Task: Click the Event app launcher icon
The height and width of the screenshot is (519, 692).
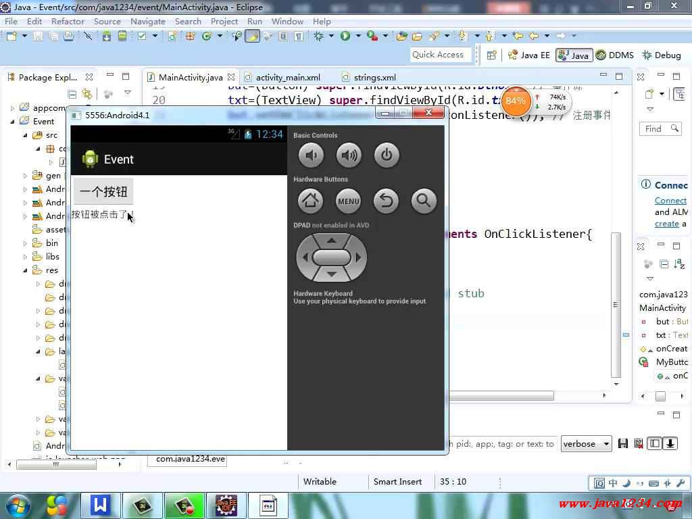Action: [x=90, y=159]
